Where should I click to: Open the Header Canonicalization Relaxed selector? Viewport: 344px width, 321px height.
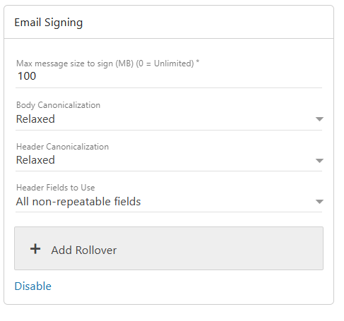pos(169,160)
